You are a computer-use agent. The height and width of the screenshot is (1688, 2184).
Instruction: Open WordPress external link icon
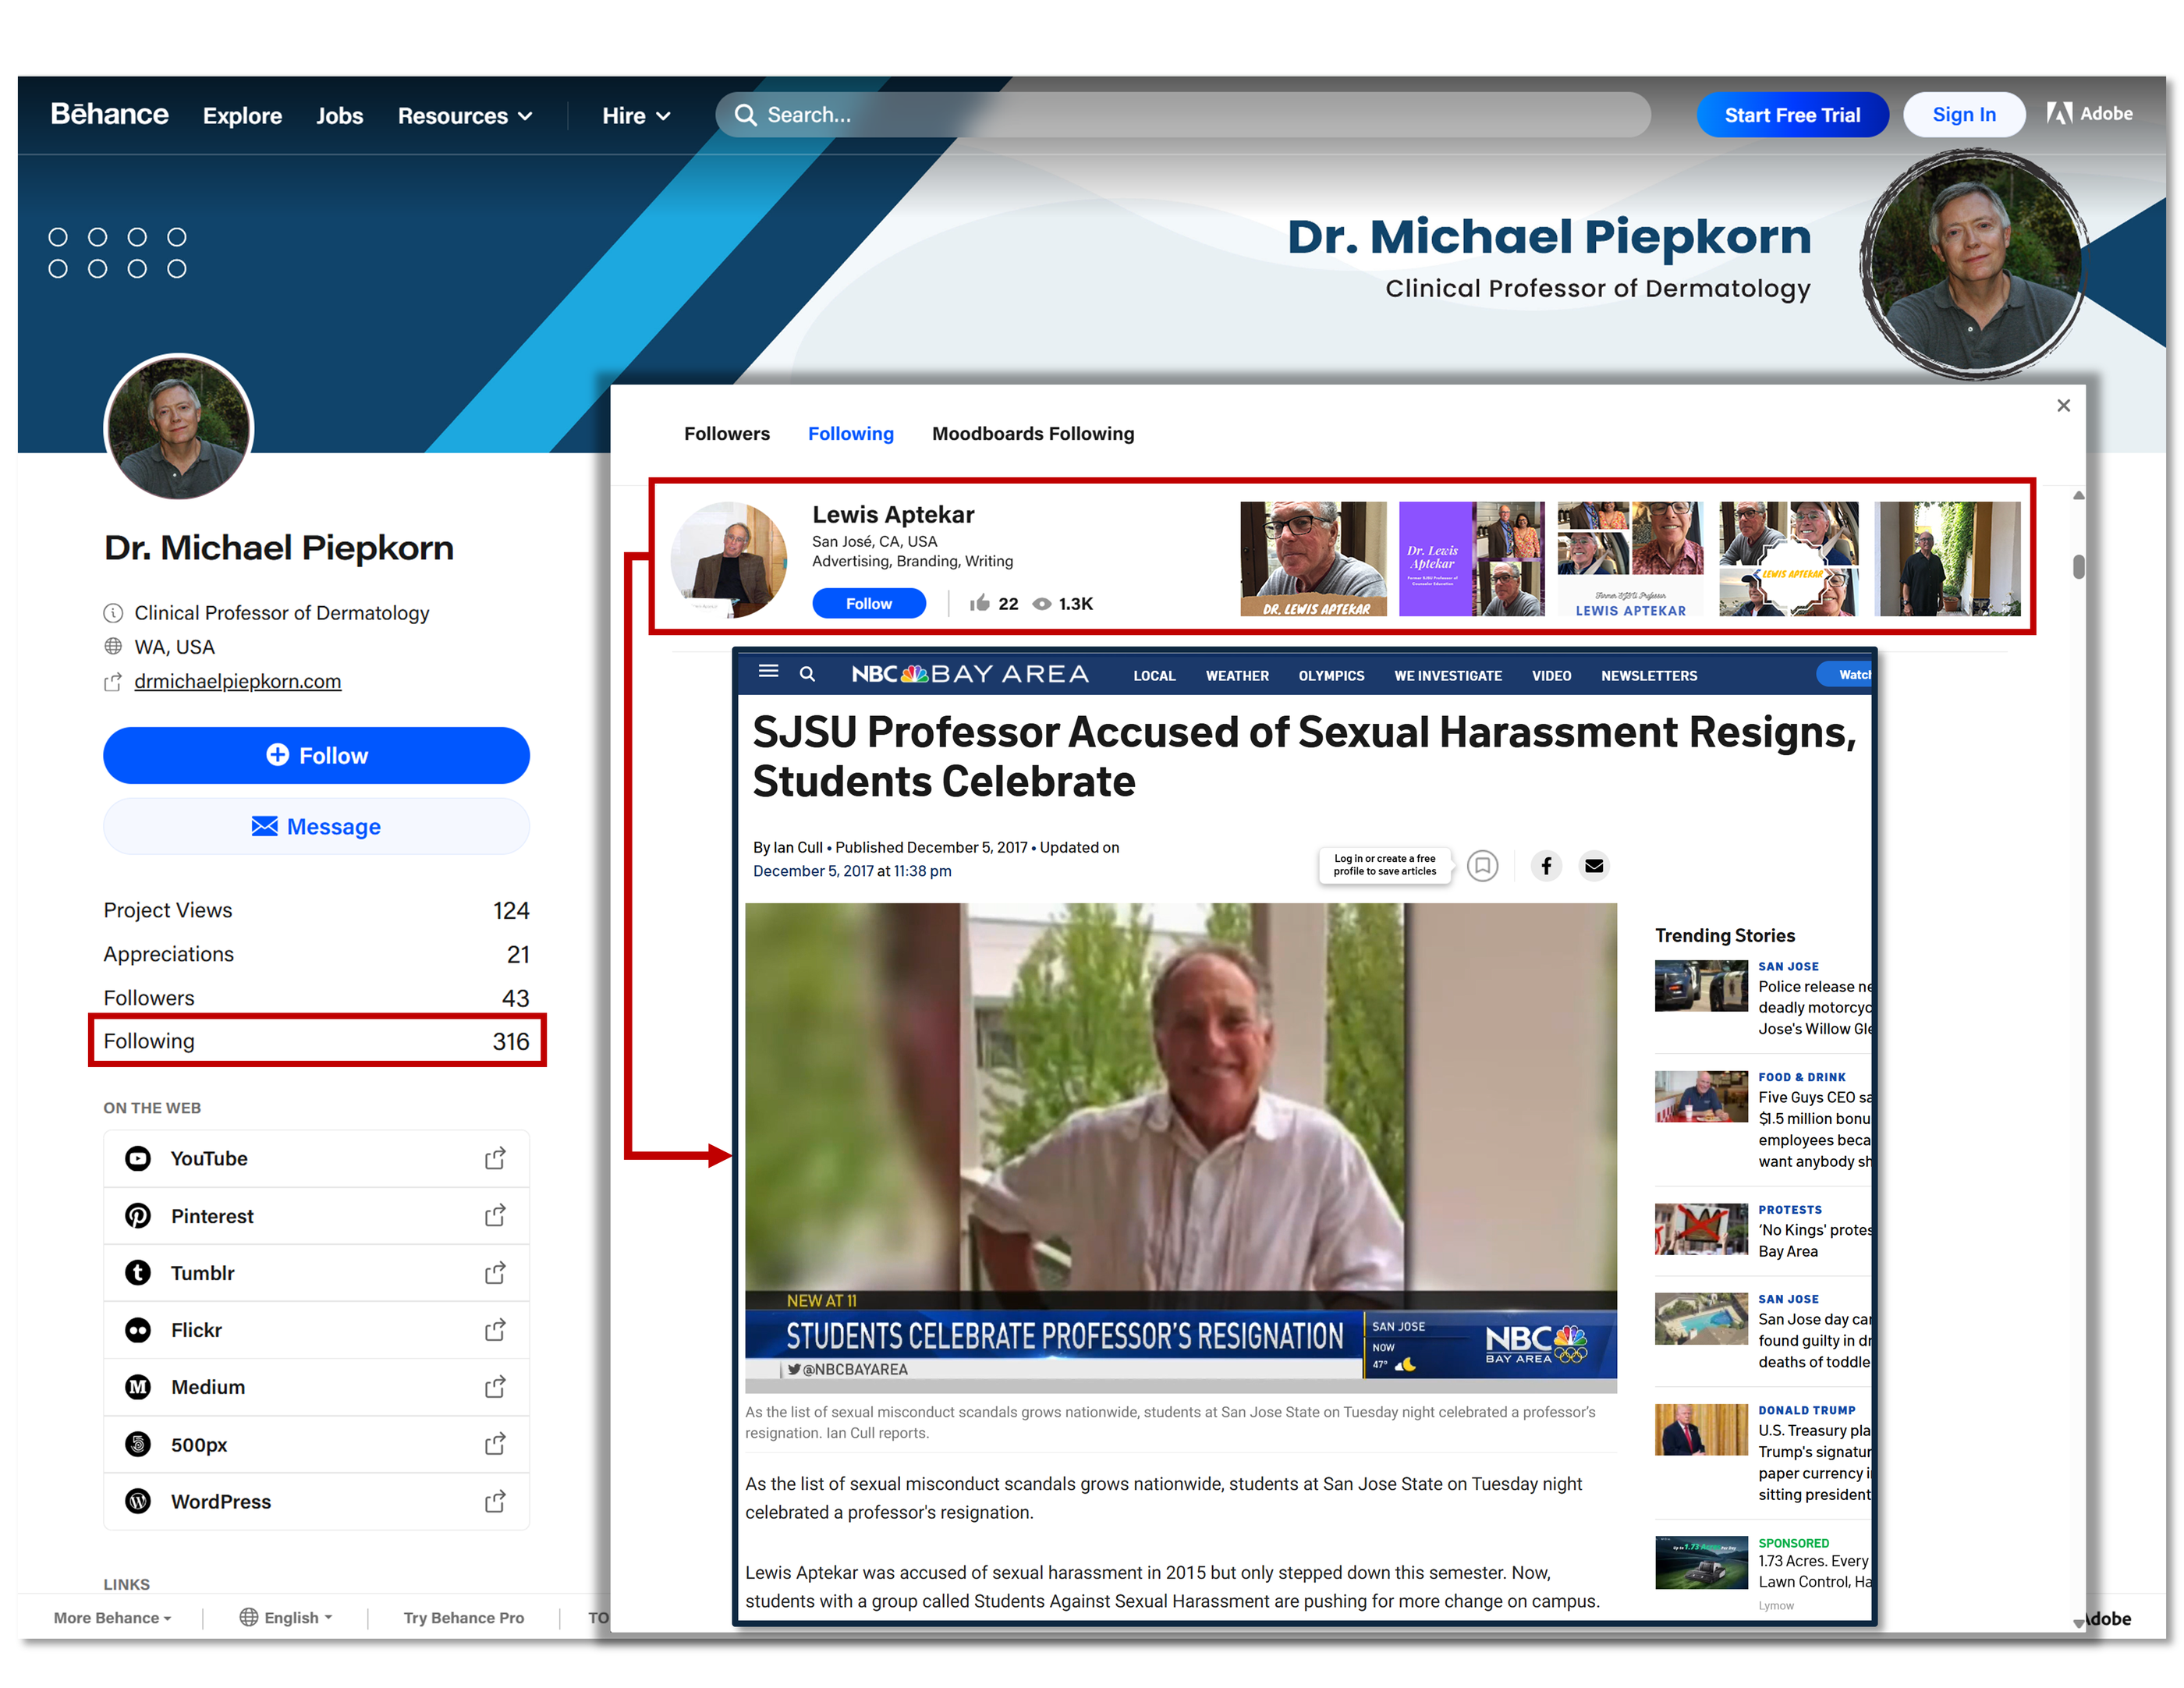495,1502
